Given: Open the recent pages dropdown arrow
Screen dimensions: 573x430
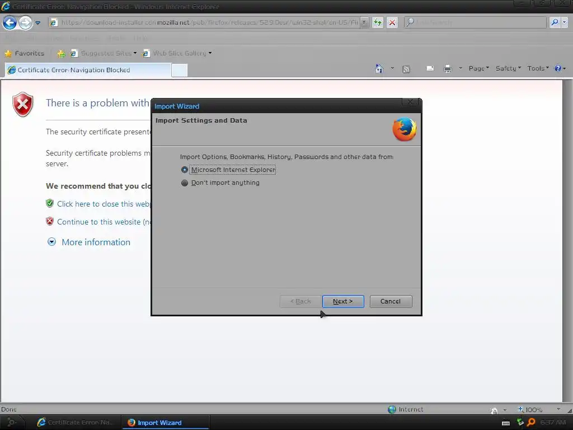Looking at the screenshot, I should (x=37, y=22).
